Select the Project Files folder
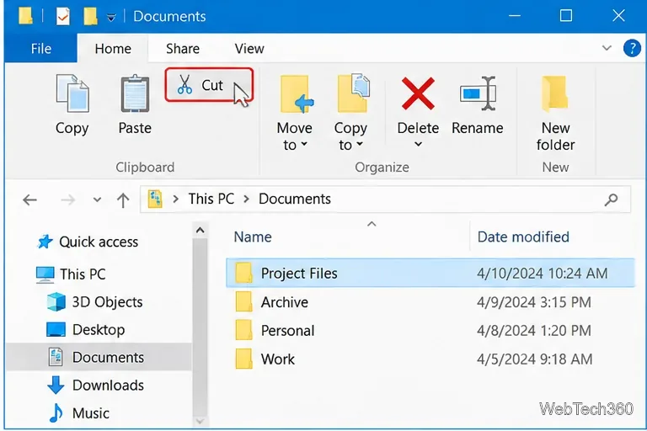The width and height of the screenshot is (647, 431). 430,273
